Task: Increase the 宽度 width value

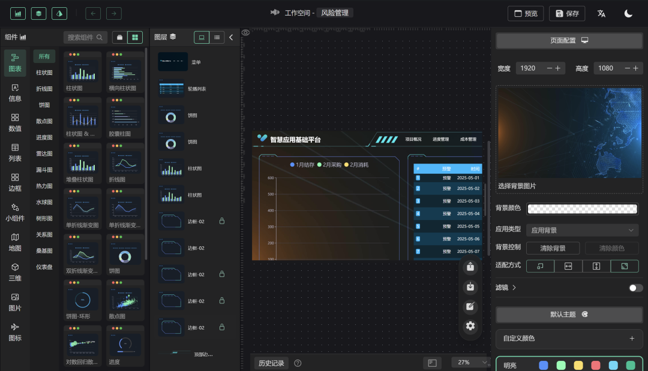Action: (557, 68)
